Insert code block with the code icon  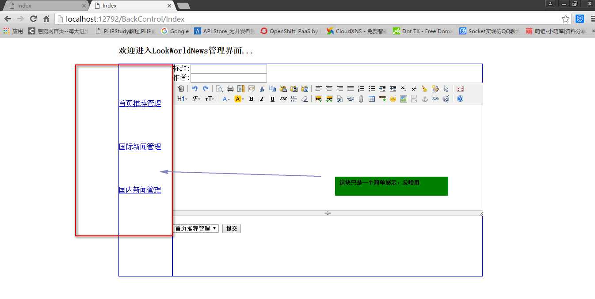[252, 89]
